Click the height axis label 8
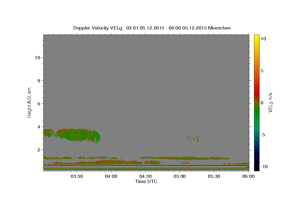308x205 pixels. (39, 80)
